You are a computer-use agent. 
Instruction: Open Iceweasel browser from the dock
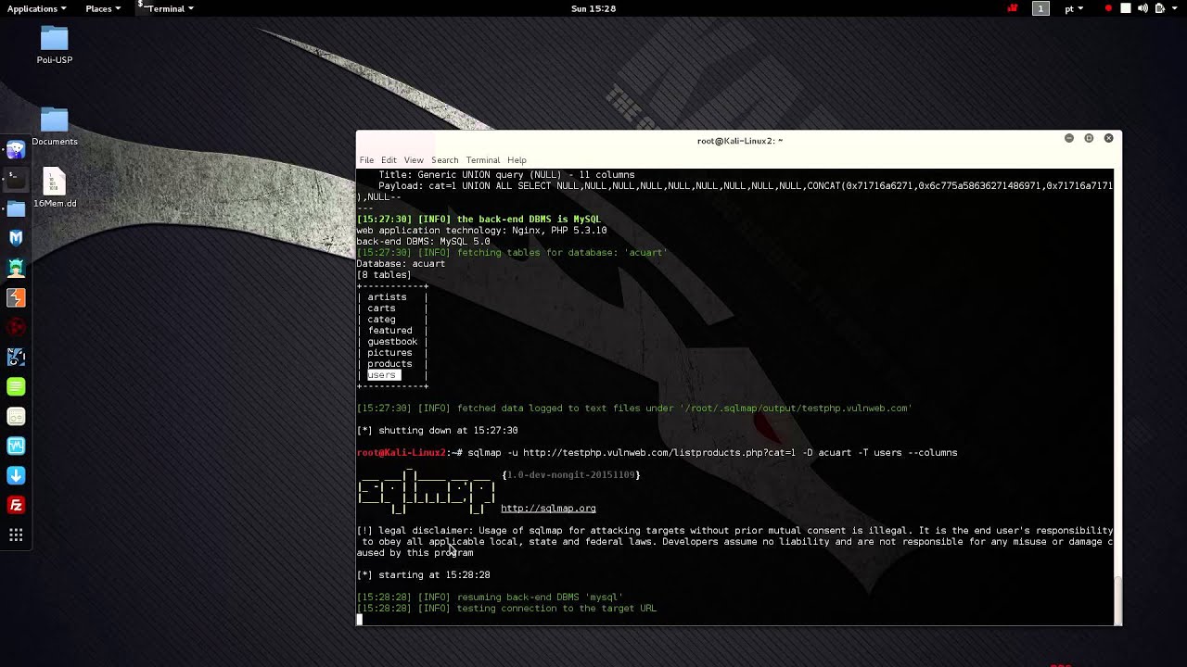[16, 149]
